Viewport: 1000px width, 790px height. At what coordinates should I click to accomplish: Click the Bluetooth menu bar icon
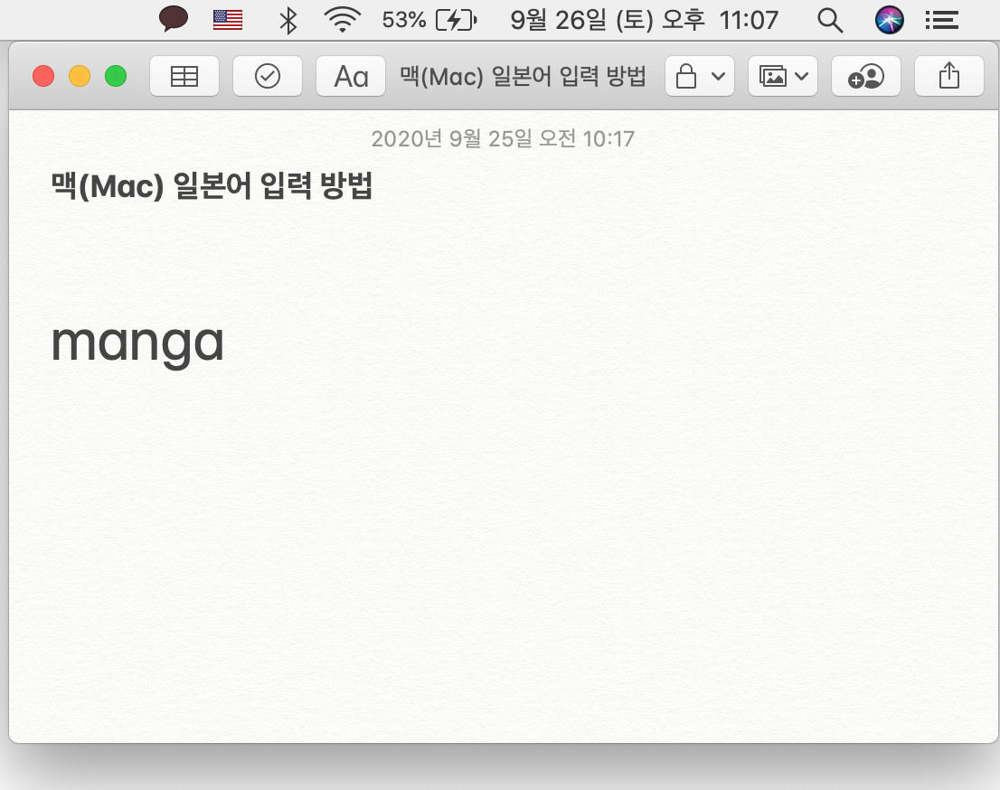(288, 21)
